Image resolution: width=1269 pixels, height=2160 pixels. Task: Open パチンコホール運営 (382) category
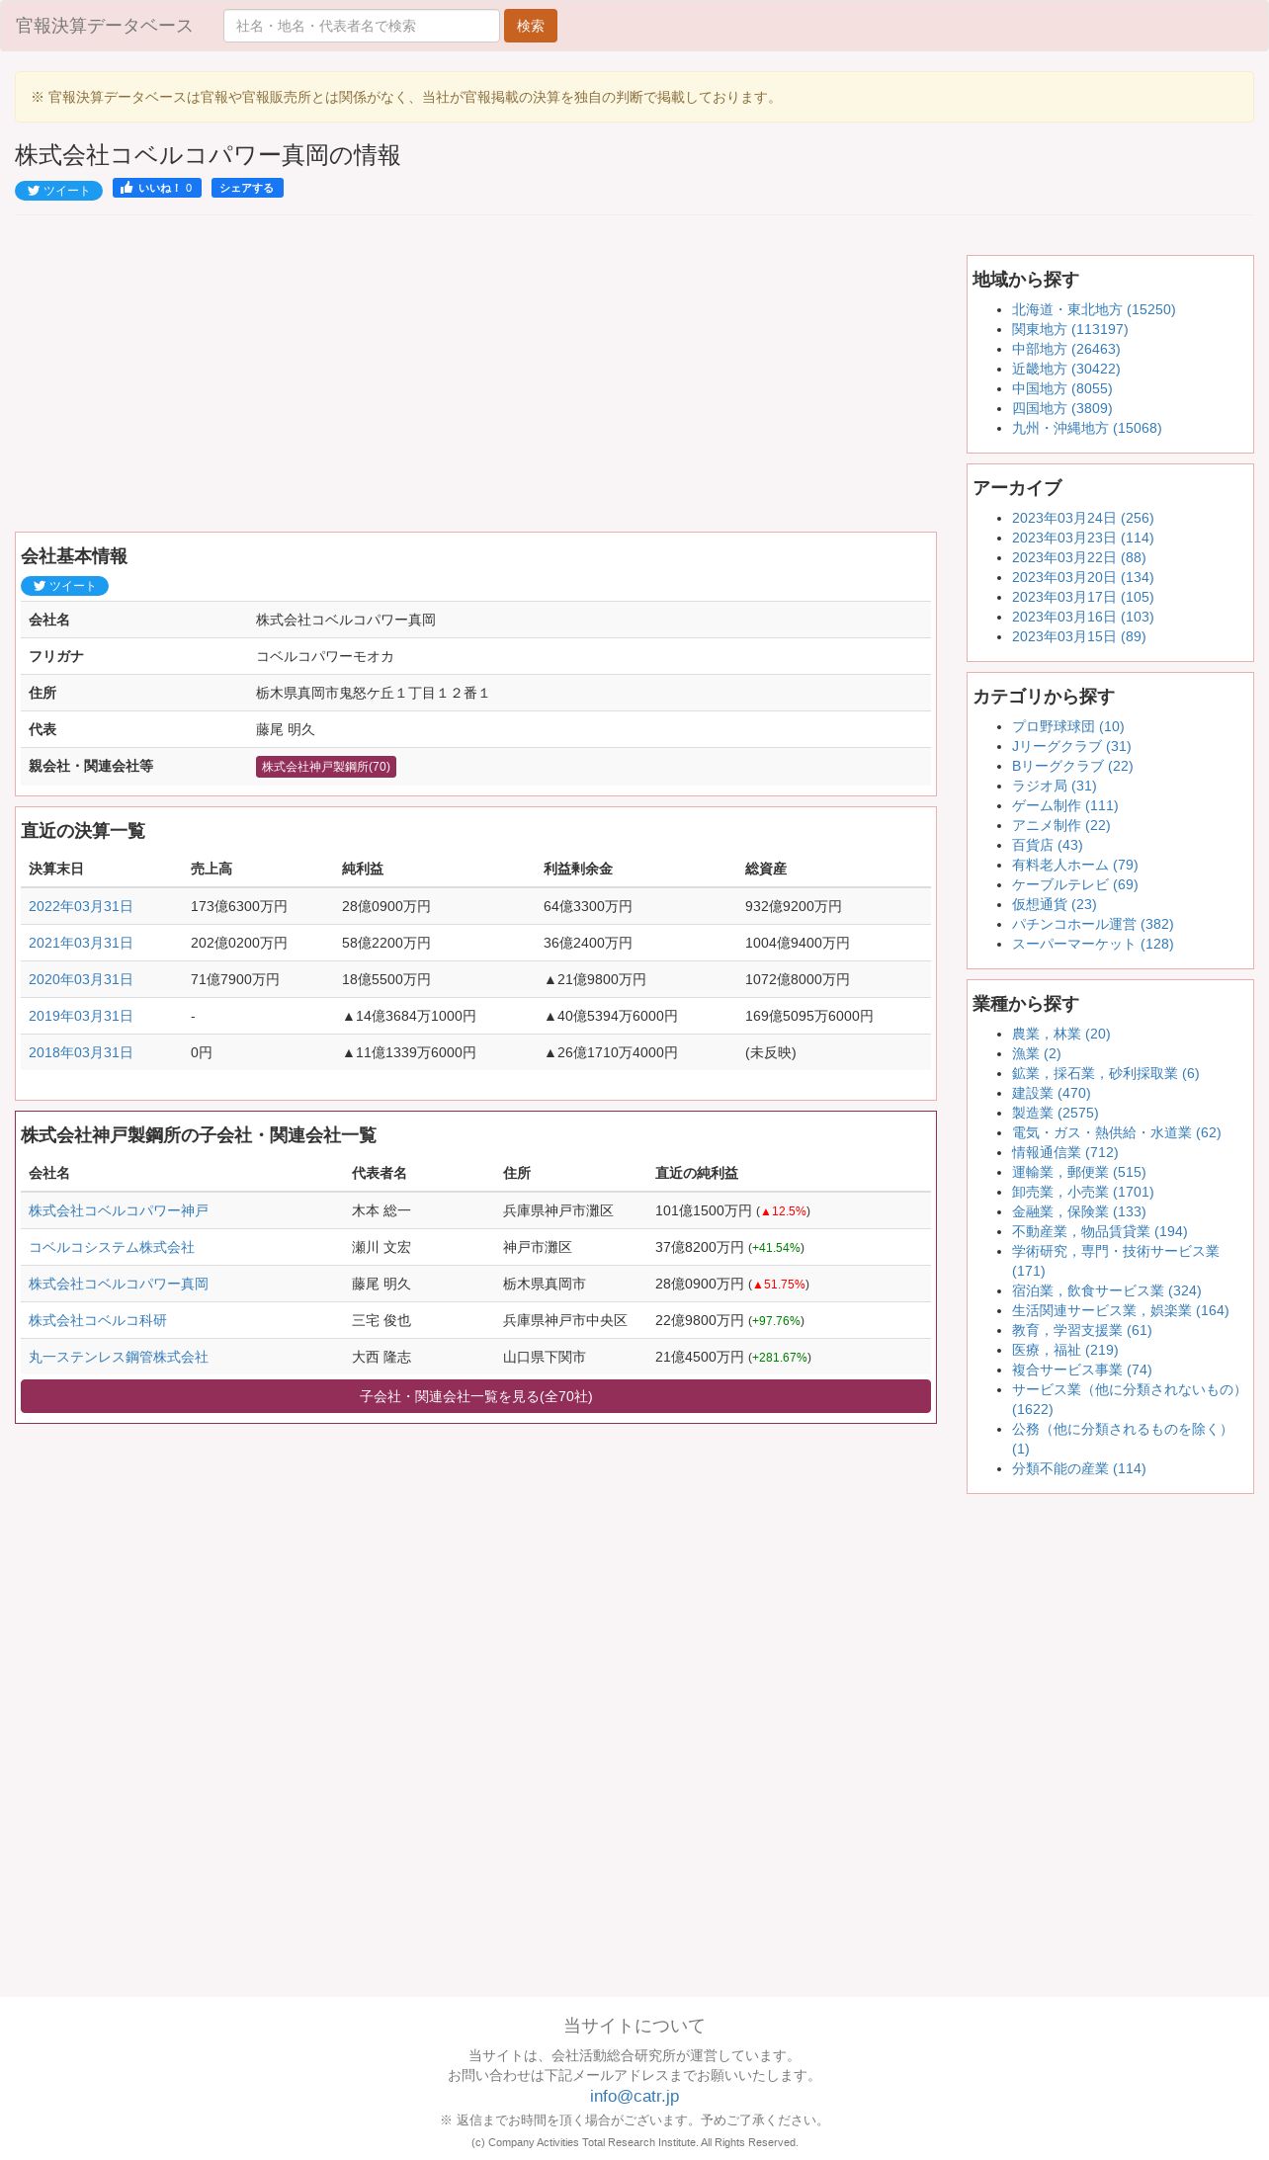pos(1092,924)
